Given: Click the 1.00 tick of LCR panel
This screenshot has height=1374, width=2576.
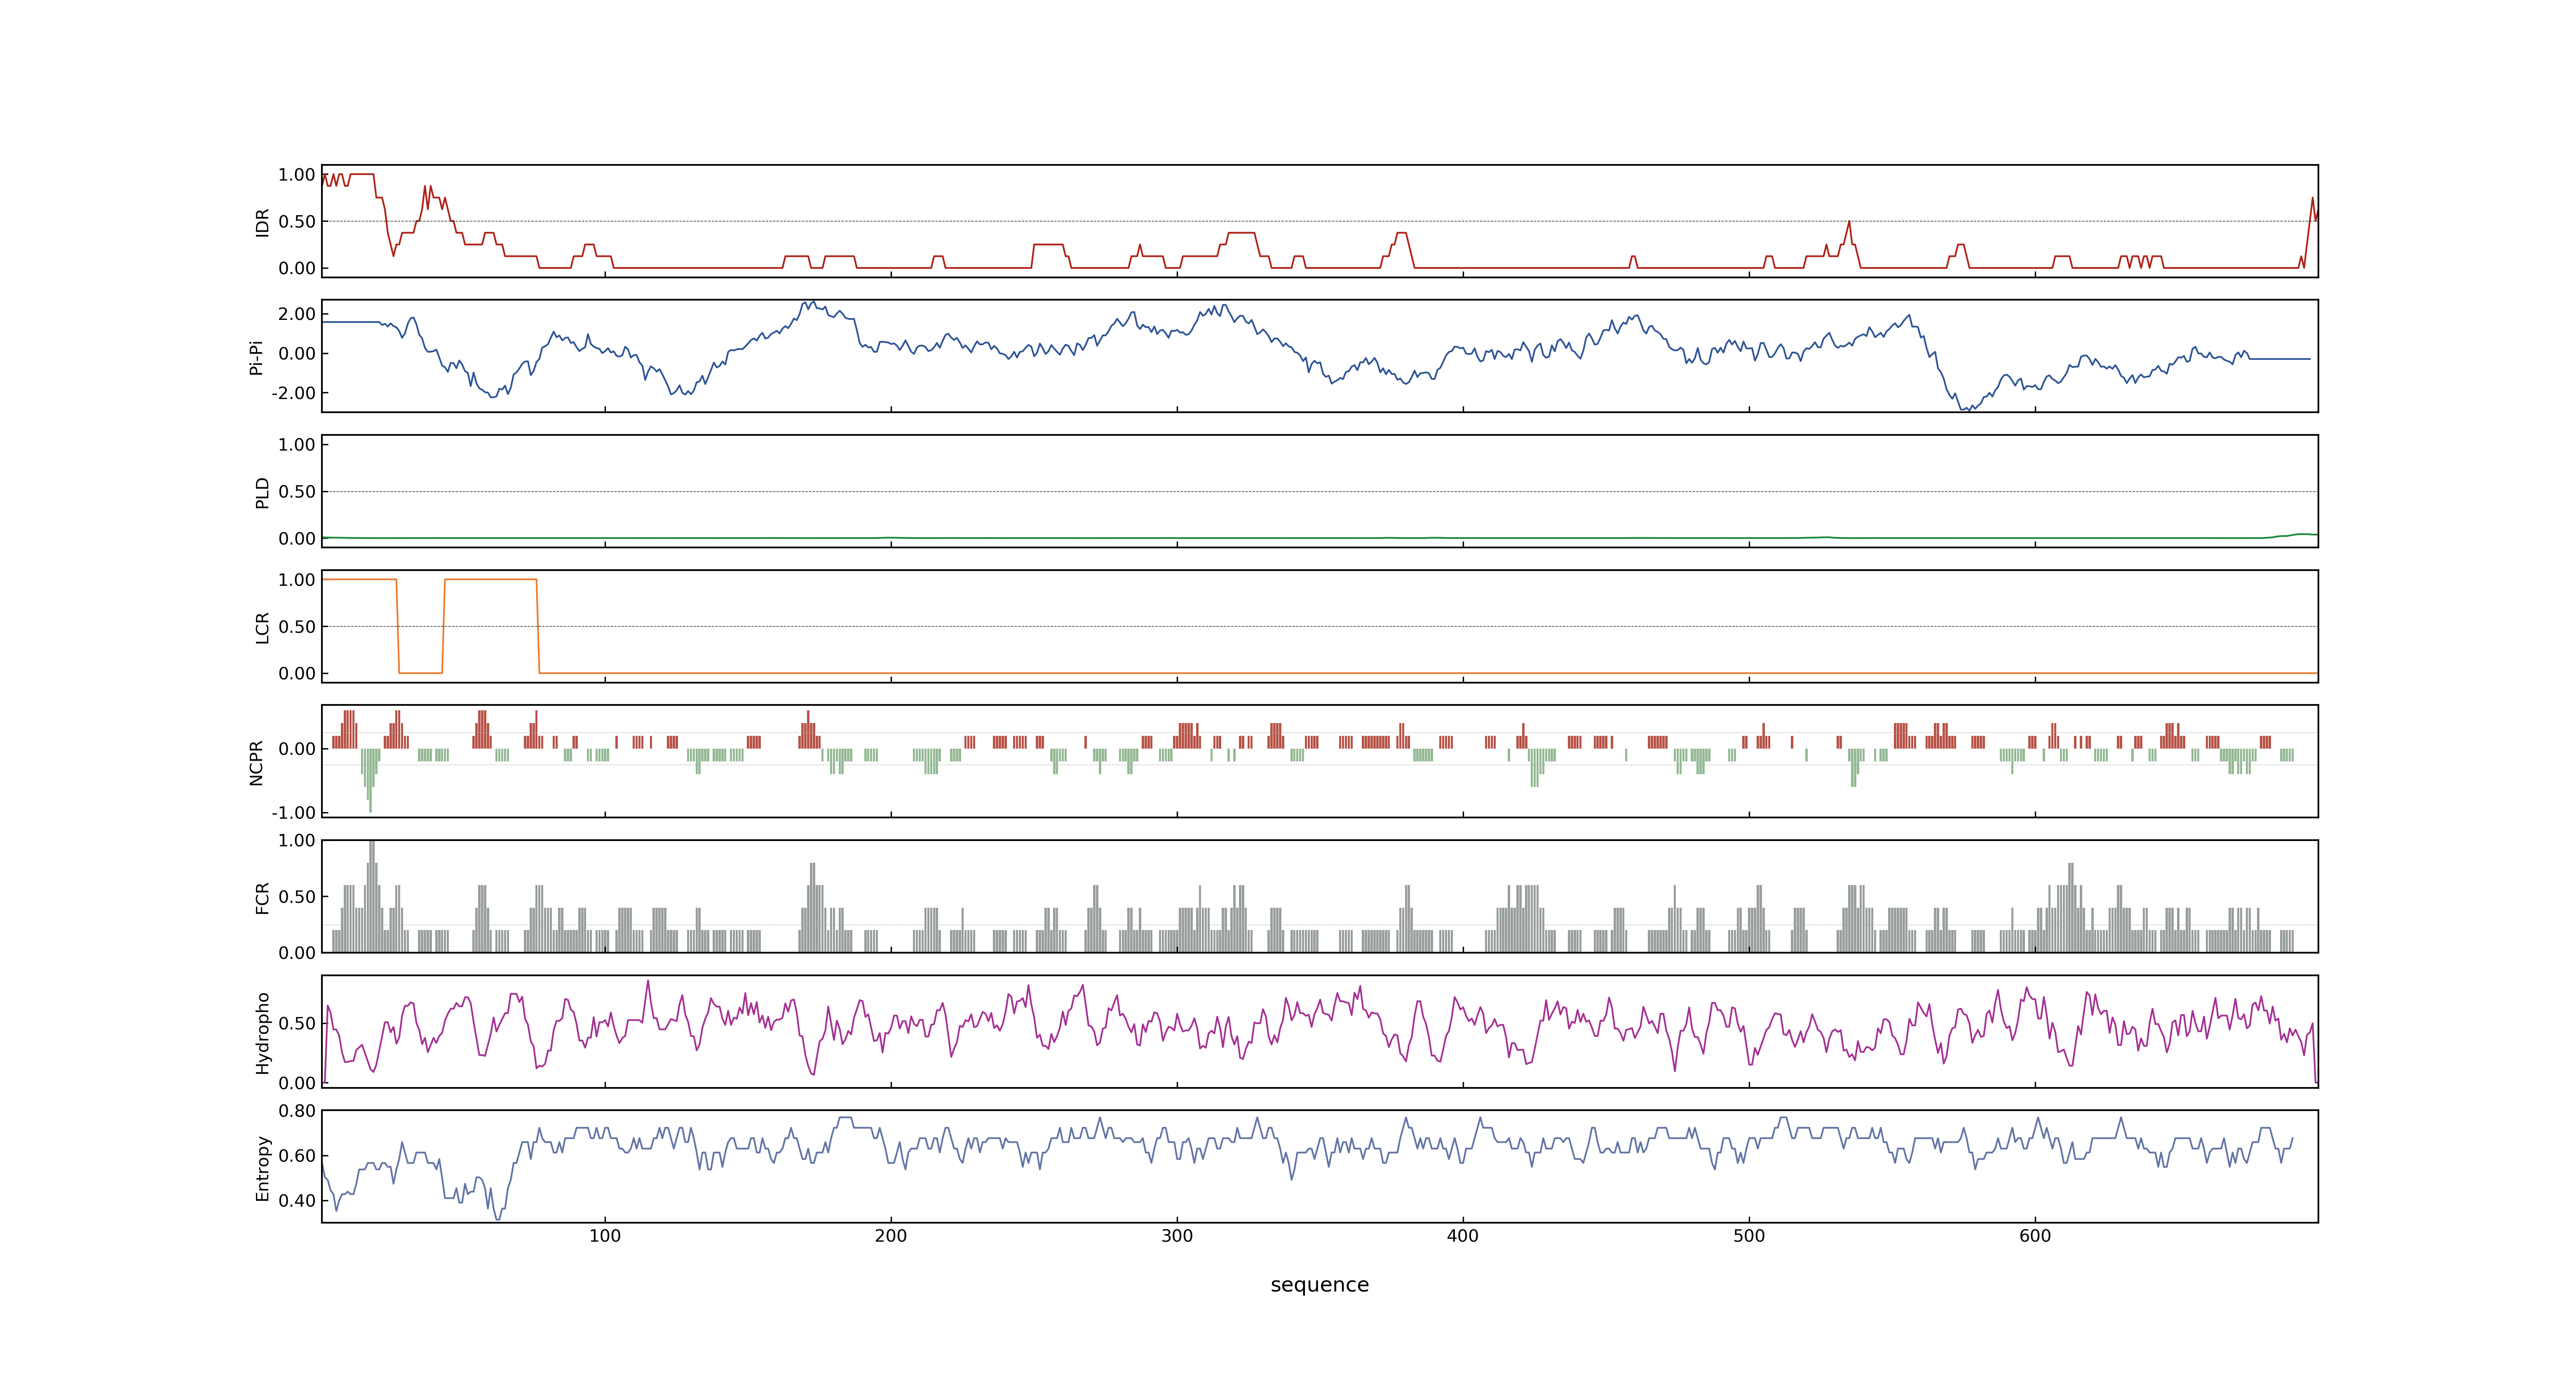Looking at the screenshot, I should click(297, 580).
